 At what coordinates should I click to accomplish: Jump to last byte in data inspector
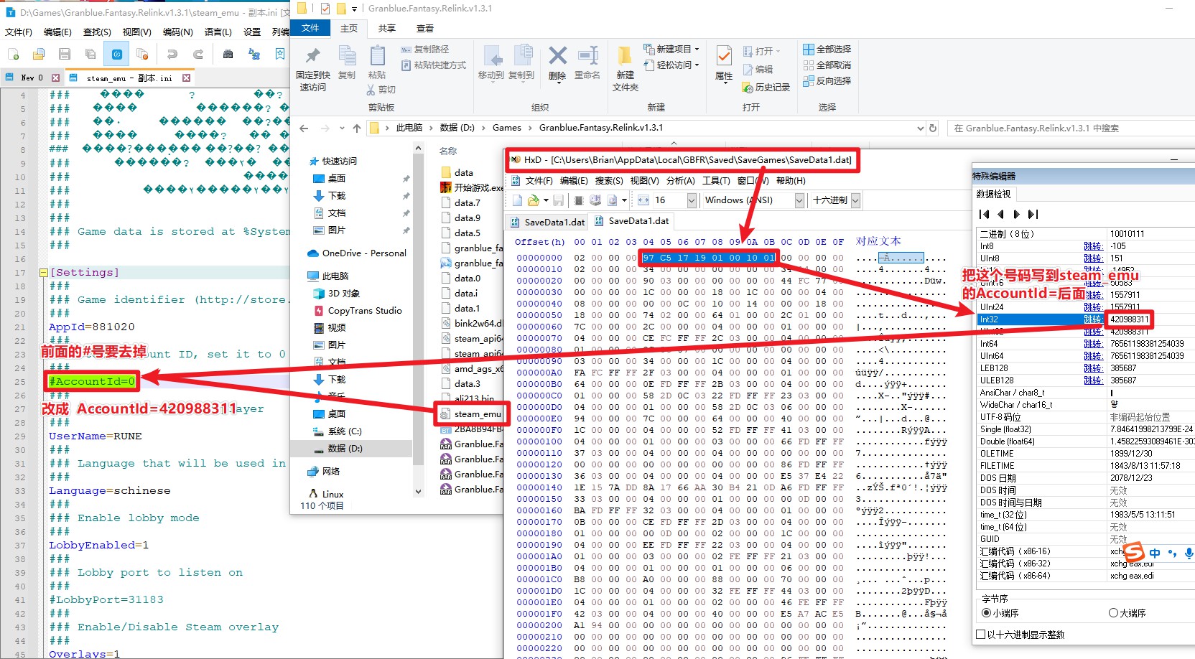(1033, 214)
